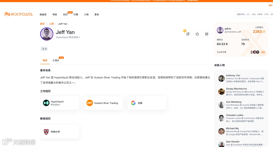Open Zoe Weinberg's profile
The width and height of the screenshot is (273, 147).
tap(241, 105)
